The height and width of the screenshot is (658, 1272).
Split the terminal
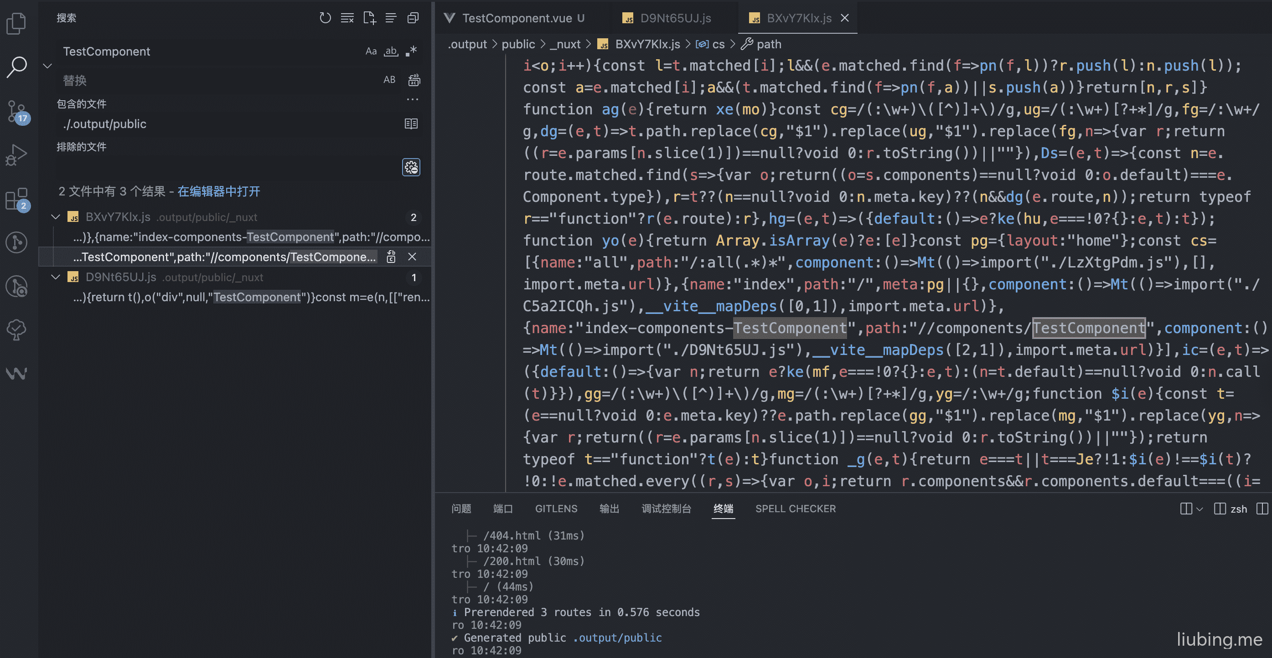pyautogui.click(x=1186, y=509)
